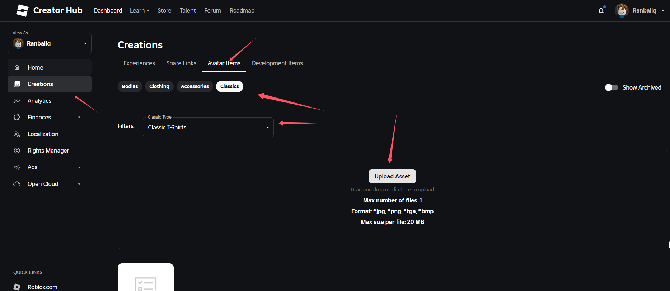Select the Accessories filter chip
The image size is (670, 291).
pyautogui.click(x=195, y=86)
